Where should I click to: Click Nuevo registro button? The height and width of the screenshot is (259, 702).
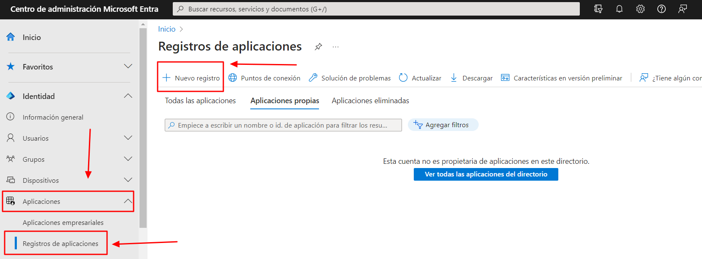point(191,78)
